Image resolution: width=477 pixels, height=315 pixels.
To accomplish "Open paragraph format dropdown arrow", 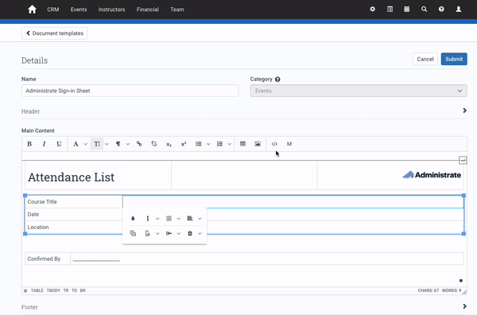I will 128,144.
